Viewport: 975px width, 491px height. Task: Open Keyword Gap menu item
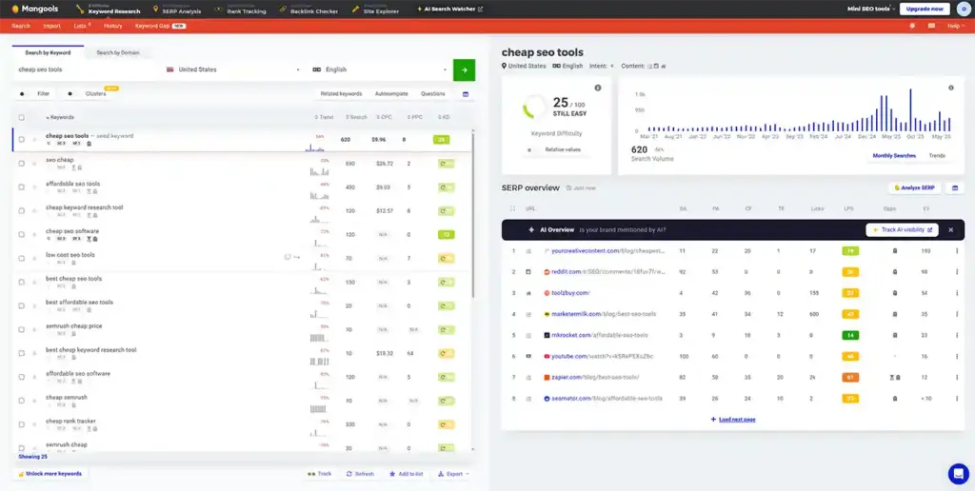point(160,26)
